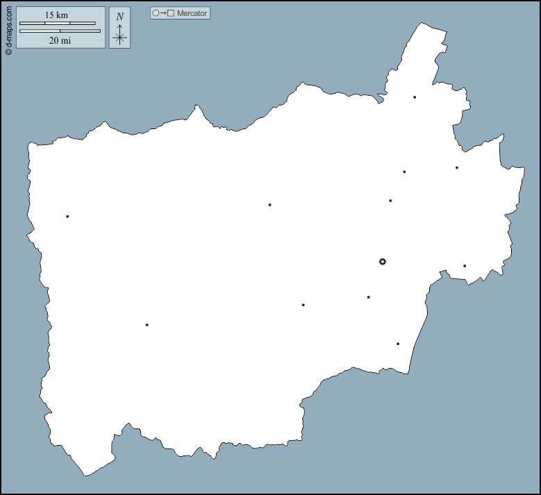Select the second-northernmost city dot on the map
This screenshot has height=495, width=541.
[x=457, y=167]
